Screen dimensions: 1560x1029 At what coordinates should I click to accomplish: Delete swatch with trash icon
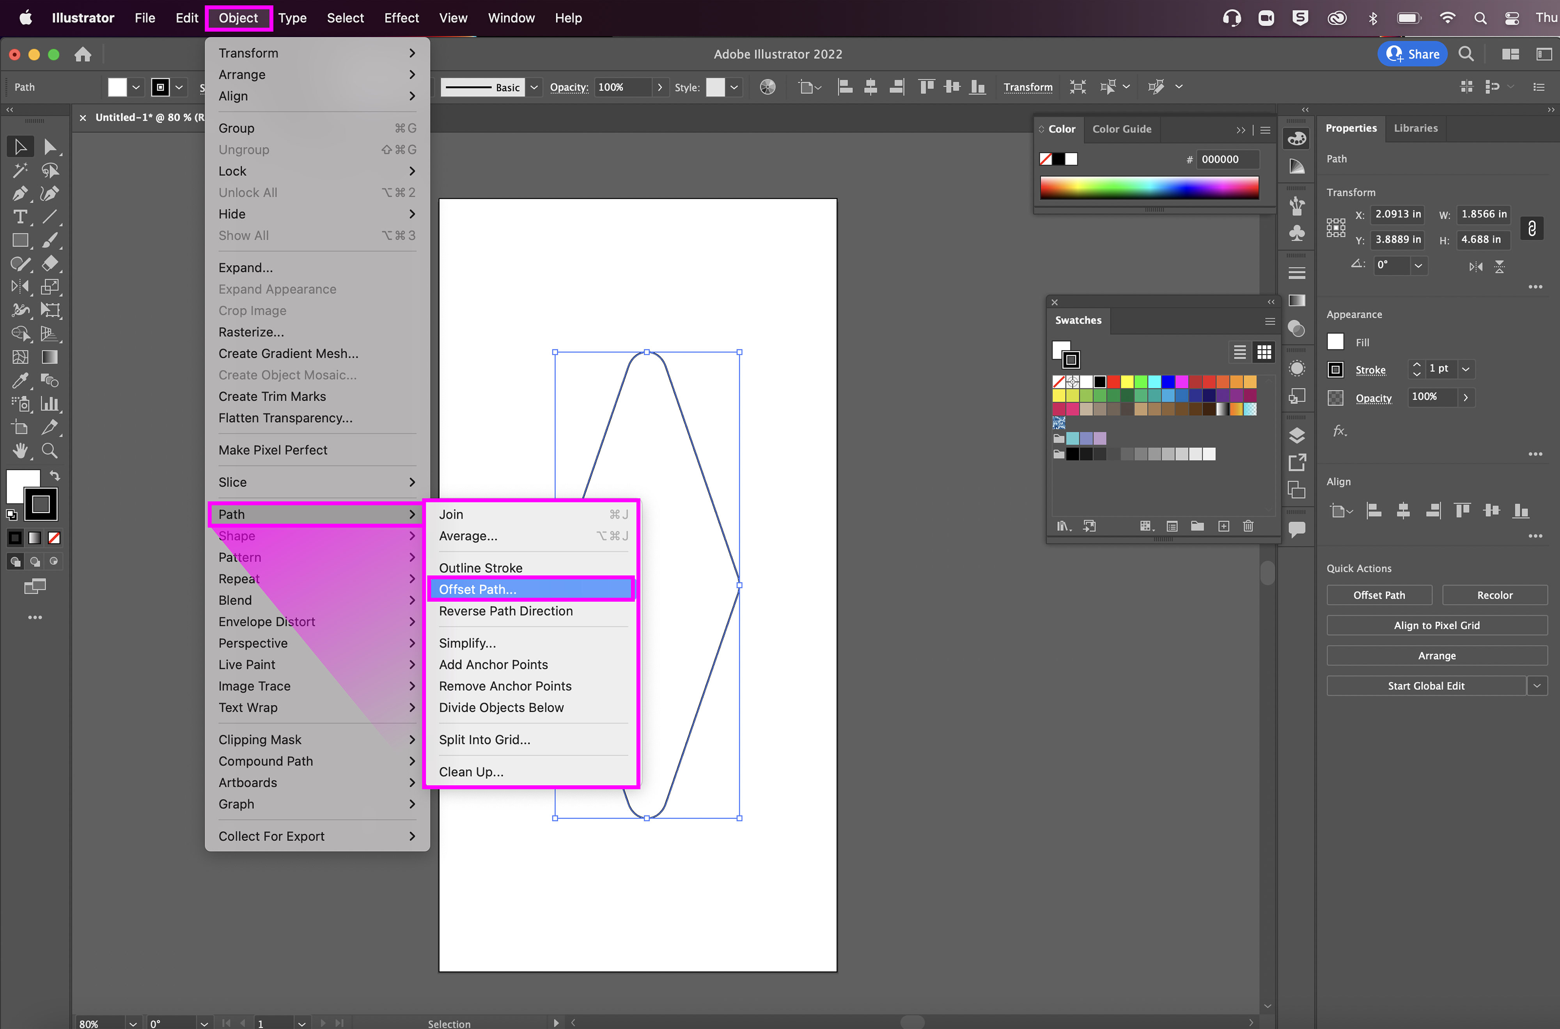click(1248, 526)
